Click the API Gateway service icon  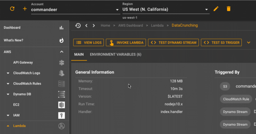[62, 63]
